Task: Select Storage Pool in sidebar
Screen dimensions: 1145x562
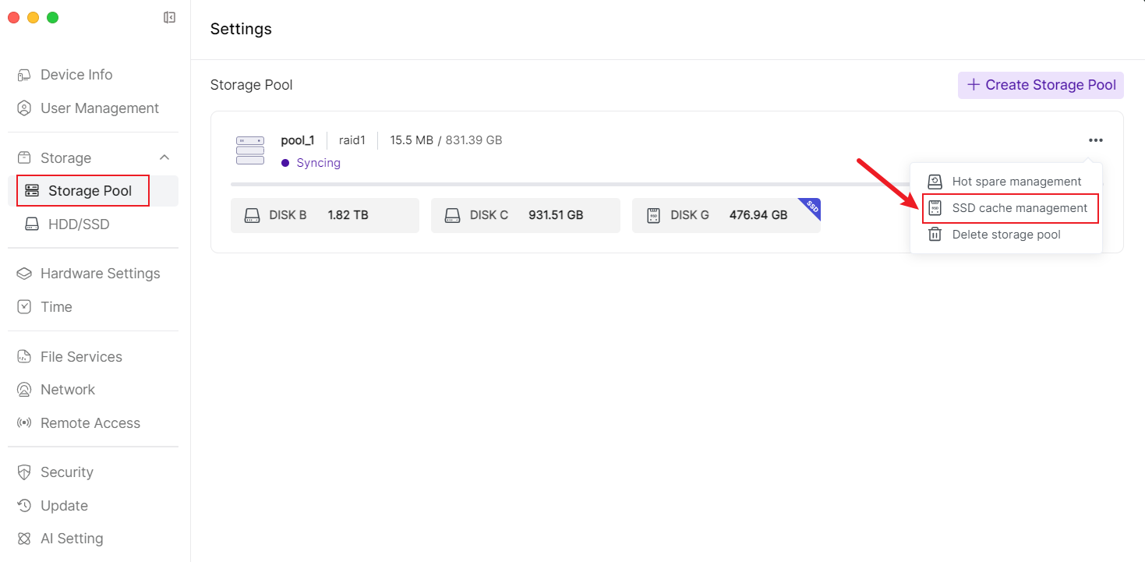Action: pos(90,191)
